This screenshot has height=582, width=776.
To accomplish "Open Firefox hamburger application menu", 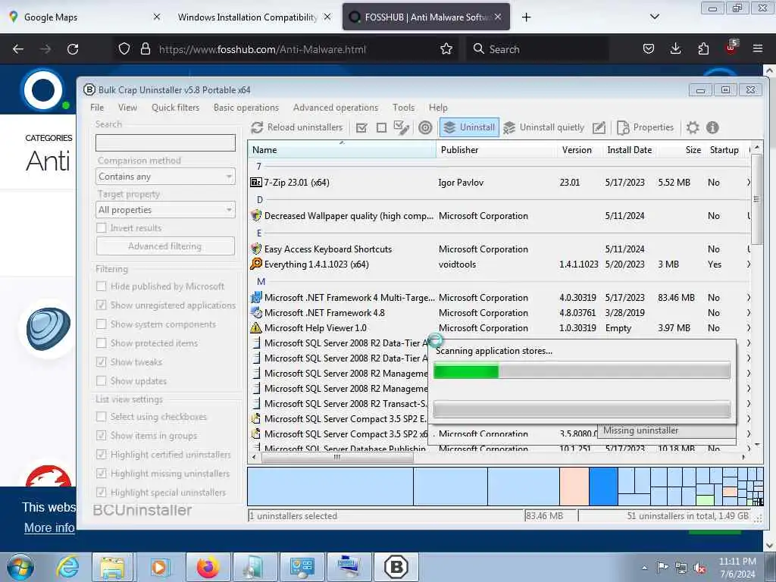I will pyautogui.click(x=758, y=48).
